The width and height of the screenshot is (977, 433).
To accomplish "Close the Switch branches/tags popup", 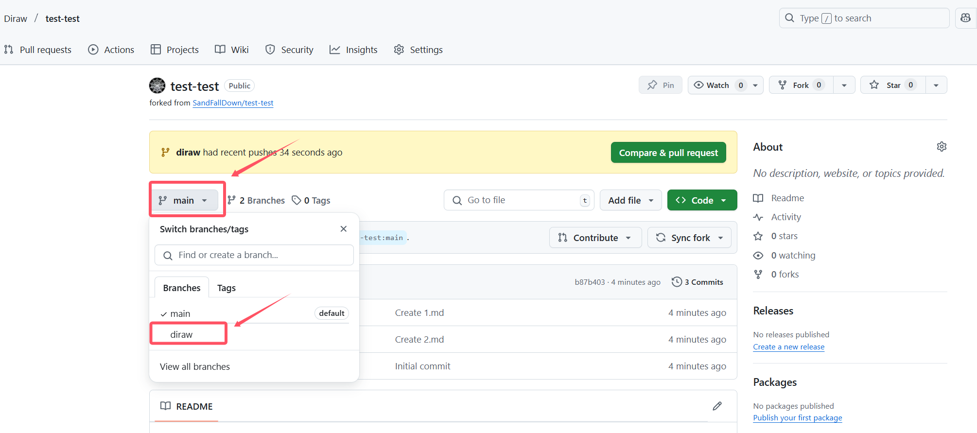I will (x=344, y=229).
